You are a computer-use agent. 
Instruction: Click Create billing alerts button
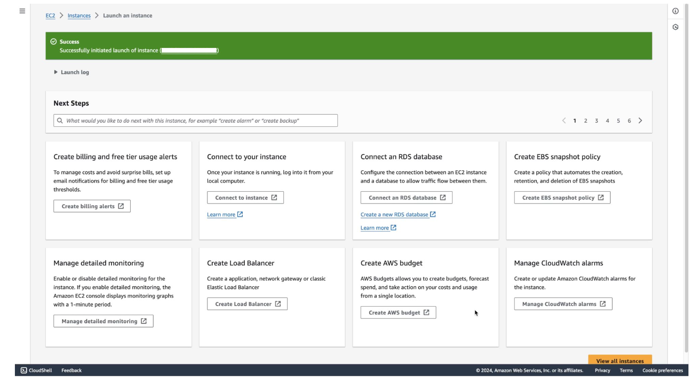point(92,207)
